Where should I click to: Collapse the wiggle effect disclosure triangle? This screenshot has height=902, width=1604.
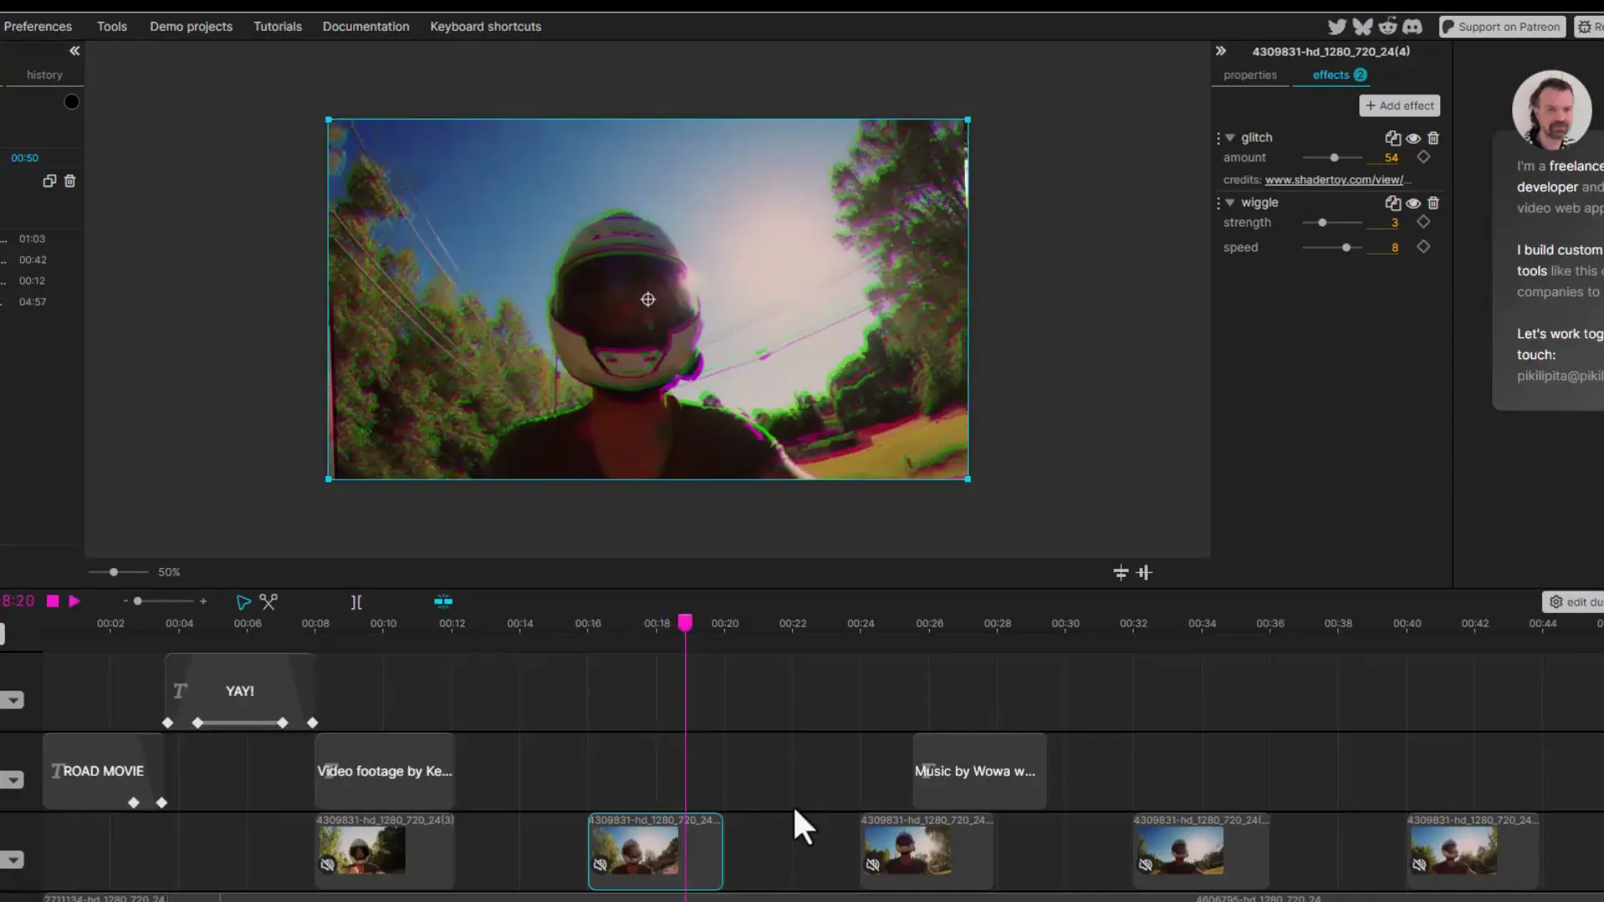pos(1231,203)
